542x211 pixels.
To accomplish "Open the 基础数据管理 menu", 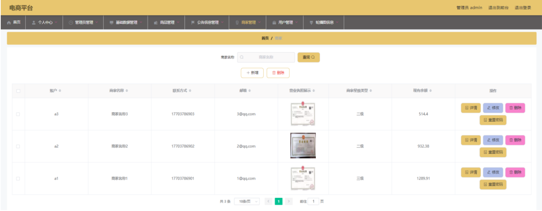I will click(x=126, y=22).
